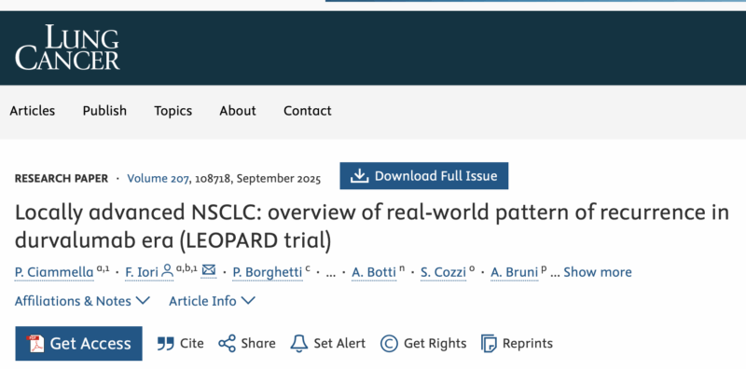The image size is (746, 369).
Task: Click the download arrow icon in Download Full Issue
Action: click(360, 176)
